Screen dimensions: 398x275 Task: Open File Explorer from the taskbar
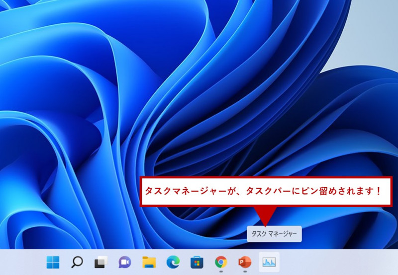(x=149, y=262)
